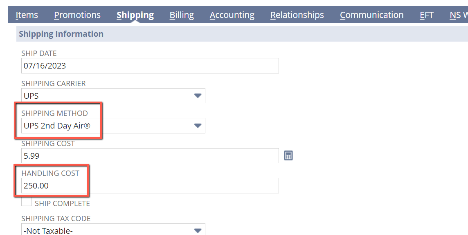Screen dimensions: 468x235
Task: Open the EFT tab
Action: tap(426, 15)
